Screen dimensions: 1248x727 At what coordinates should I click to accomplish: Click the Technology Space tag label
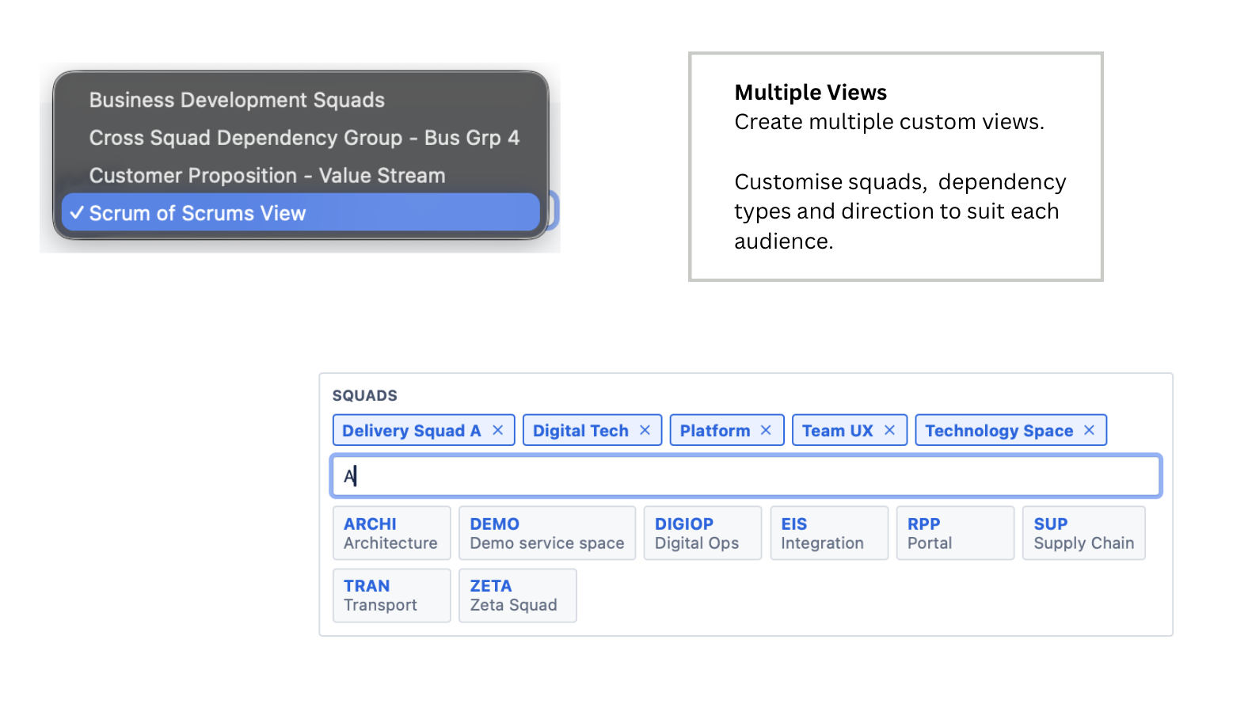click(999, 431)
